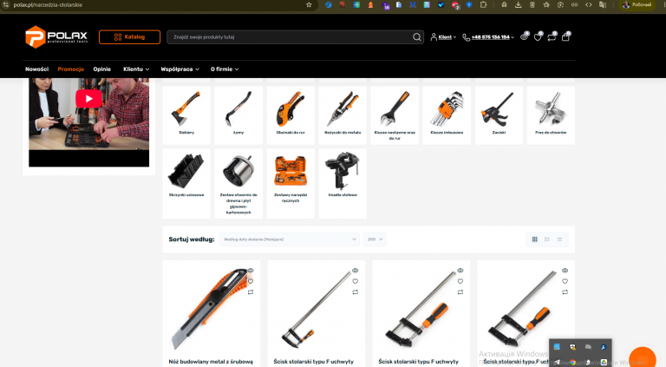The image size is (666, 367).
Task: Open the 200 items-per-page dropdown
Action: (x=375, y=239)
